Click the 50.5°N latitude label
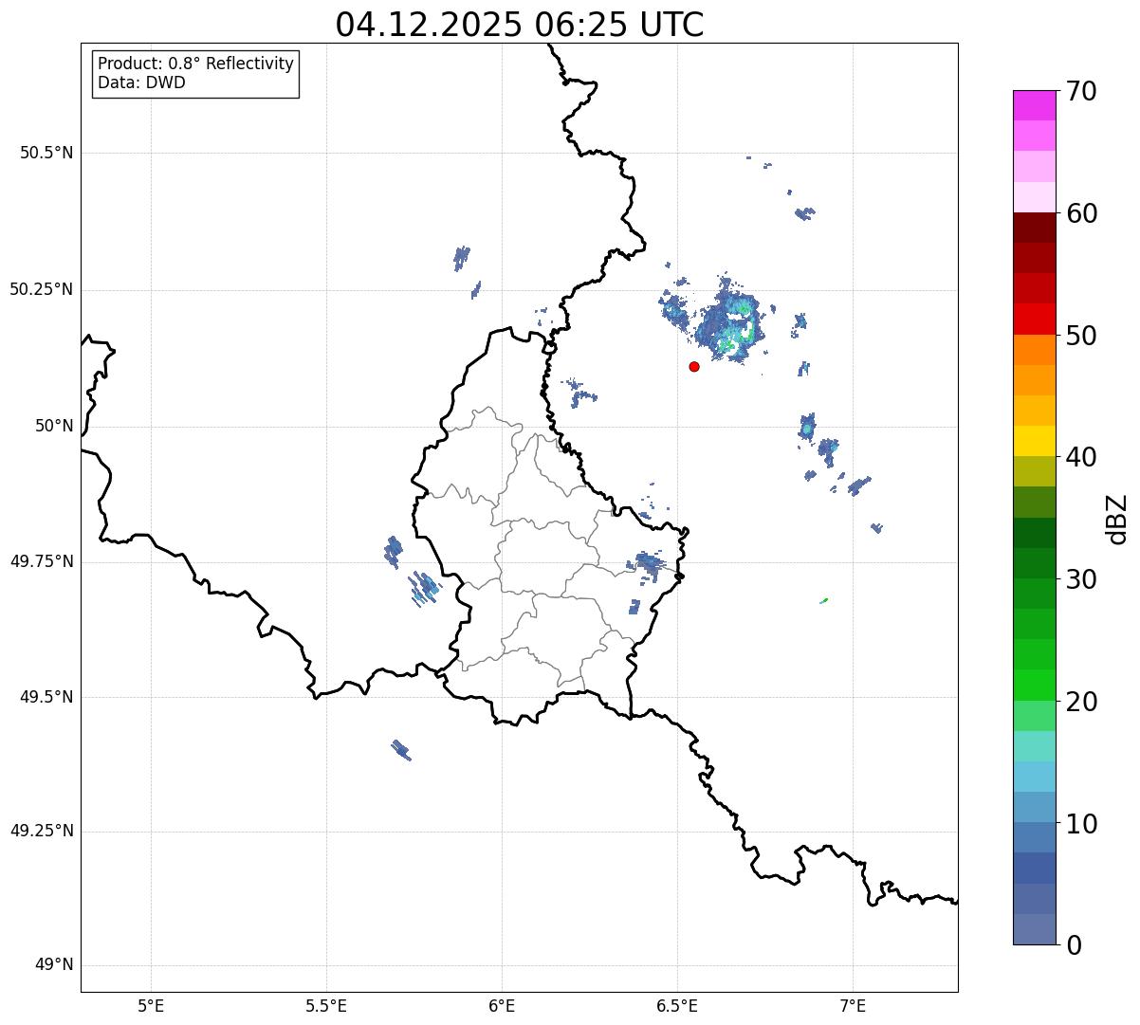 click(x=46, y=153)
